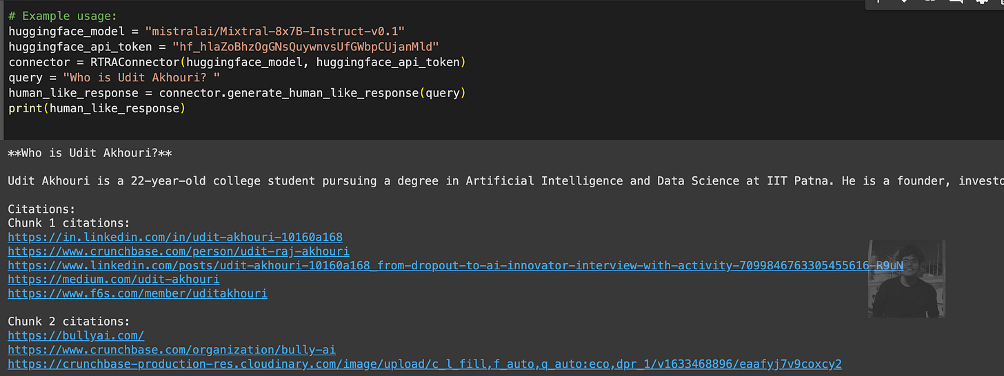Open the medium.com/udit-akhouri link
This screenshot has height=376, width=1004.
click(x=114, y=280)
